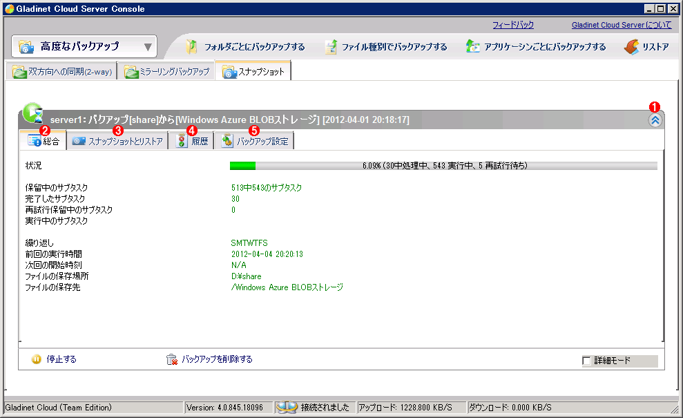
Task: Click the file type backup icon
Action: tap(331, 47)
